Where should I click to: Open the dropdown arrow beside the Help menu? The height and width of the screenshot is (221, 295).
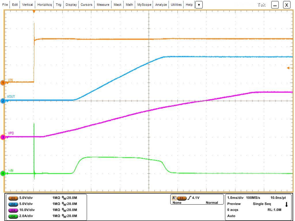199,5
